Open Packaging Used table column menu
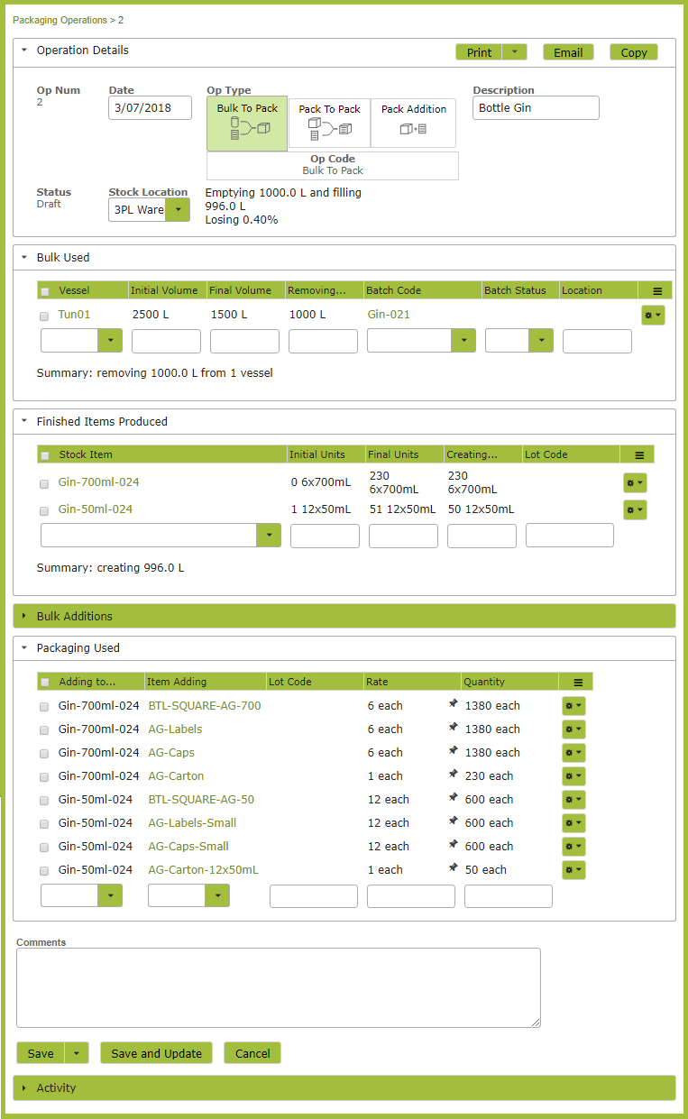 (577, 682)
